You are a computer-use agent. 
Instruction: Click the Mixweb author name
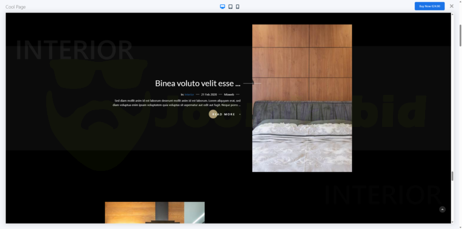pos(229,94)
